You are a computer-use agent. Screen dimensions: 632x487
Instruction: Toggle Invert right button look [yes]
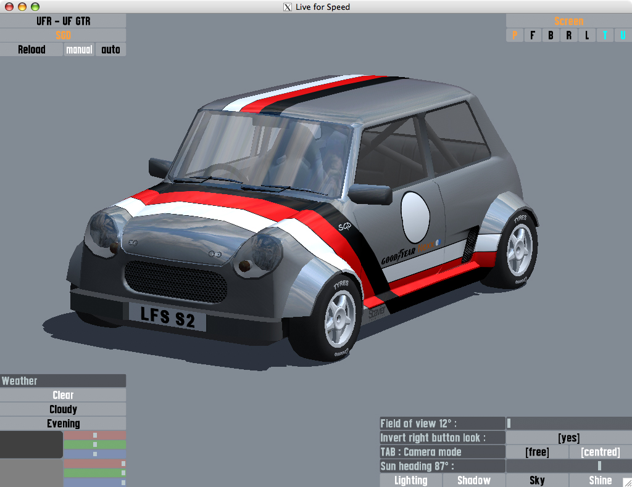[x=568, y=438]
